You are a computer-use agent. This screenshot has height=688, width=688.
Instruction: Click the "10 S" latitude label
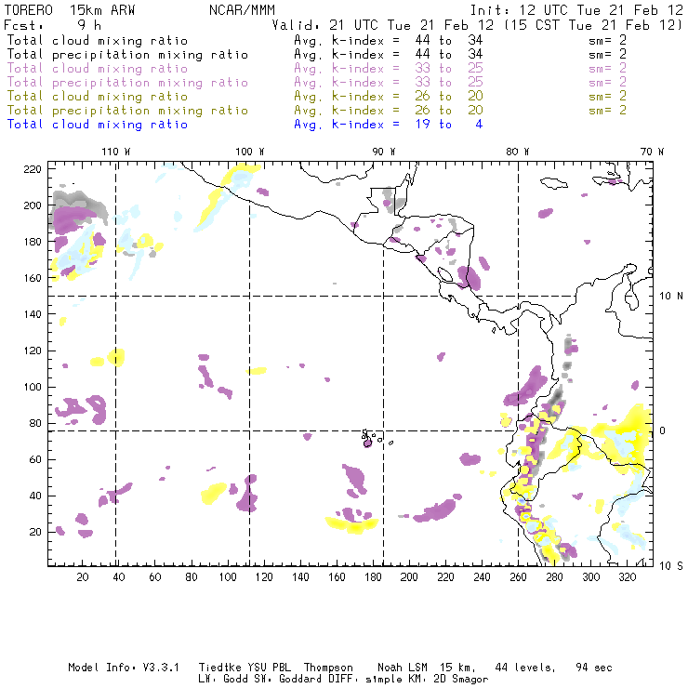pyautogui.click(x=671, y=566)
